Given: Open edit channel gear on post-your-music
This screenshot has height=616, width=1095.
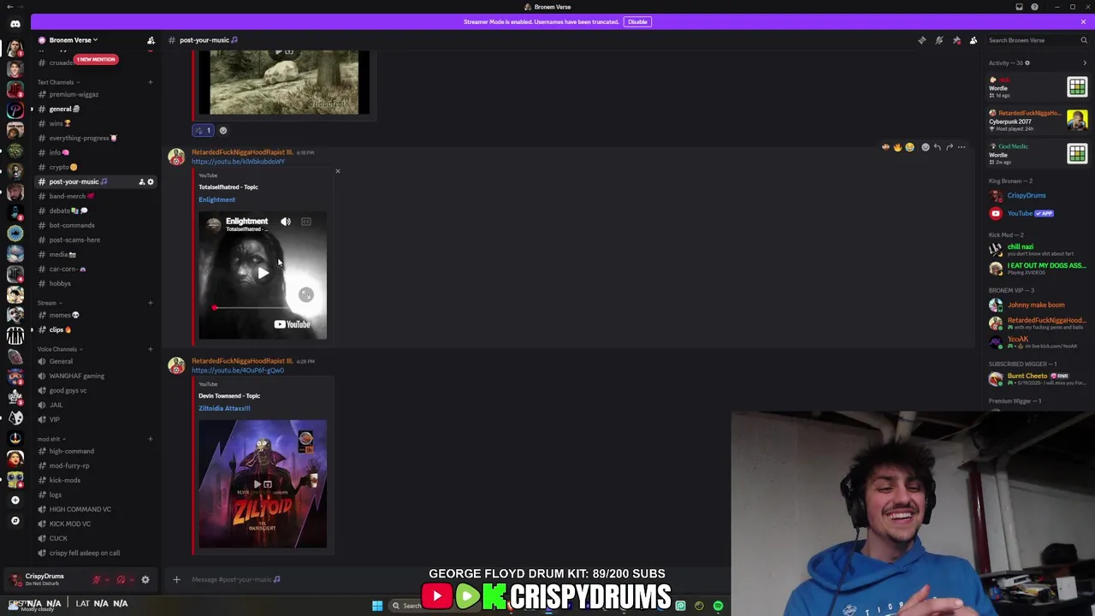Looking at the screenshot, I should click(151, 181).
